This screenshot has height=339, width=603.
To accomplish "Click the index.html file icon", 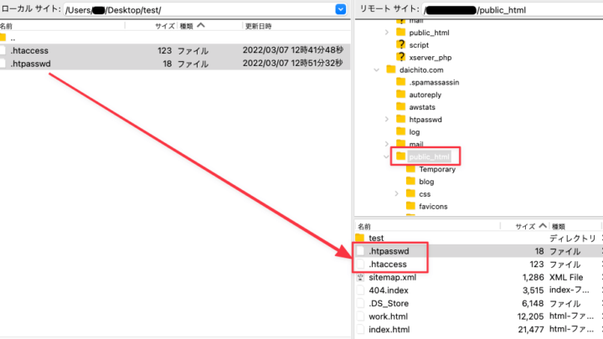I will pyautogui.click(x=360, y=330).
